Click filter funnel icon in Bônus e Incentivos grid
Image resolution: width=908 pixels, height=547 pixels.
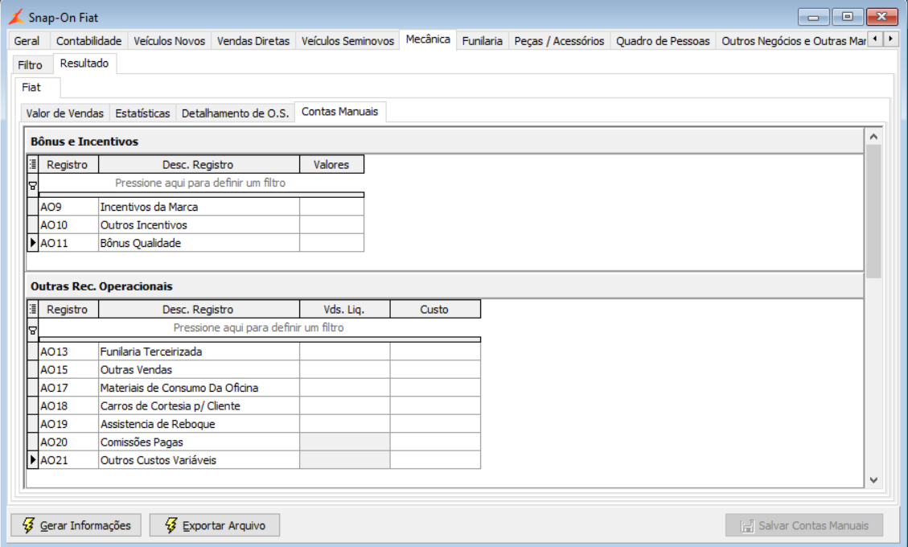[x=33, y=186]
